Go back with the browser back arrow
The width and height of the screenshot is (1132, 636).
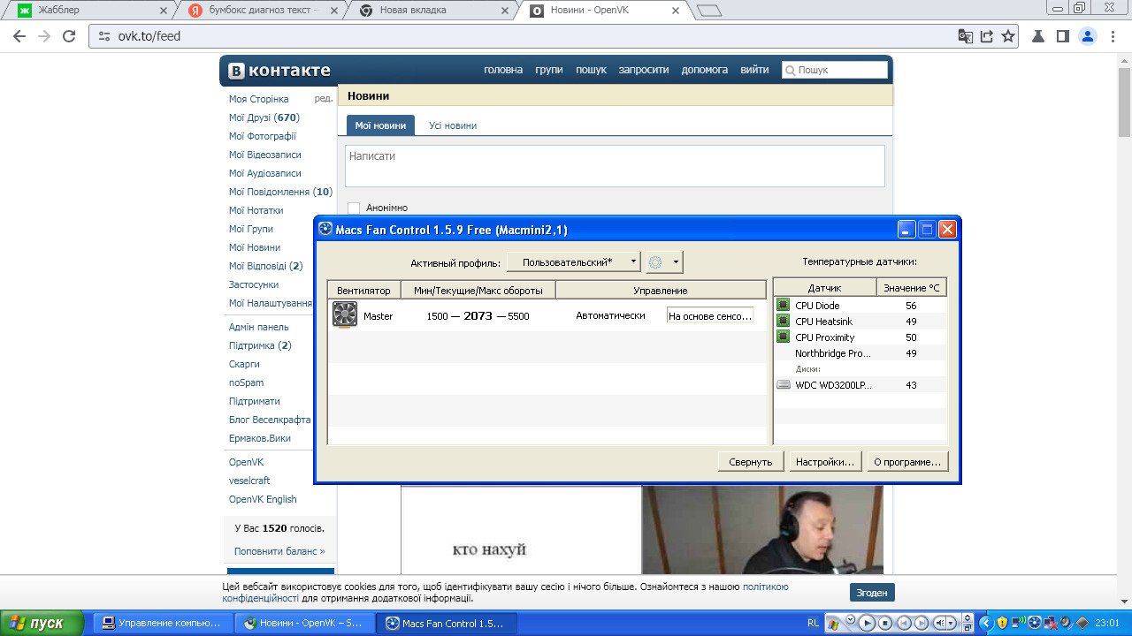pyautogui.click(x=19, y=36)
